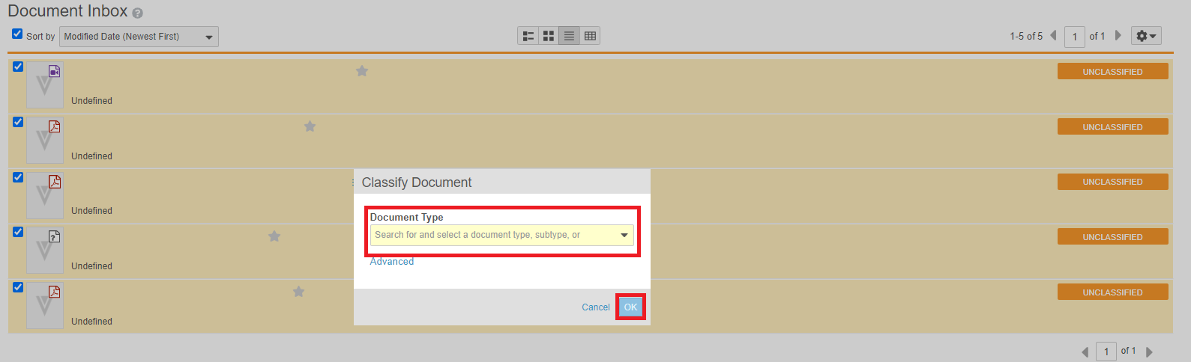Go to previous page at bottom pager
The width and height of the screenshot is (1191, 362).
coord(1085,352)
